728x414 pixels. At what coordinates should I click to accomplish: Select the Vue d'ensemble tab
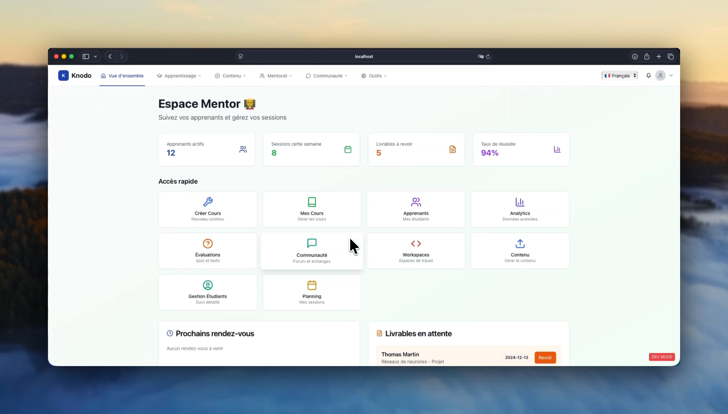coord(122,76)
